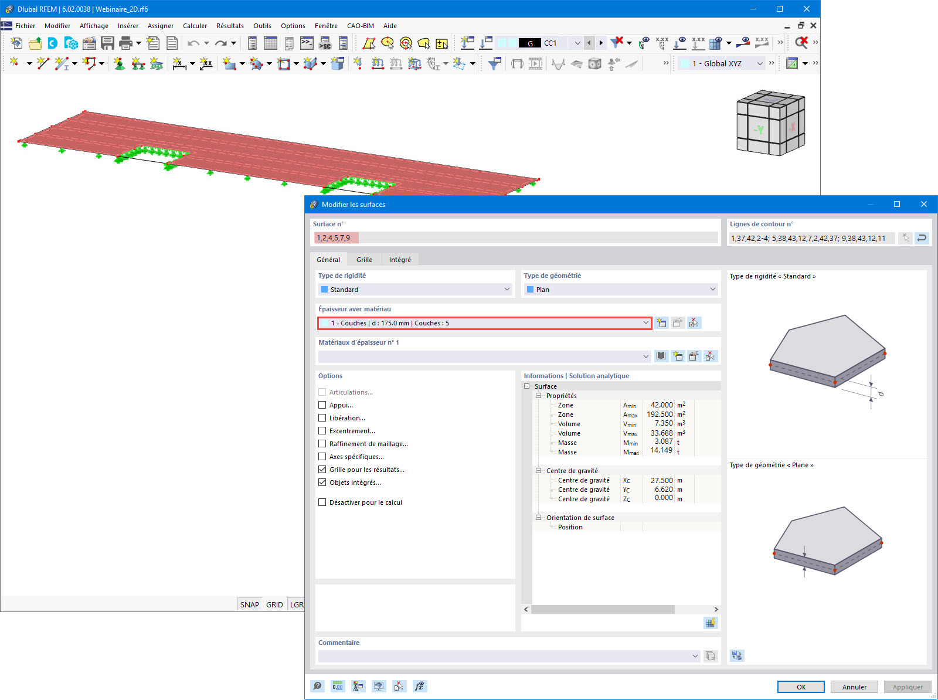The image size is (938, 700).
Task: Click the info table settings icon
Action: point(711,623)
